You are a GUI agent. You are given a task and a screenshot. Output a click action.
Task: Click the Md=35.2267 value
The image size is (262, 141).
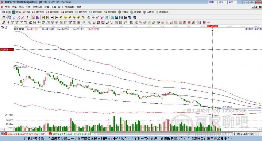point(63,29)
